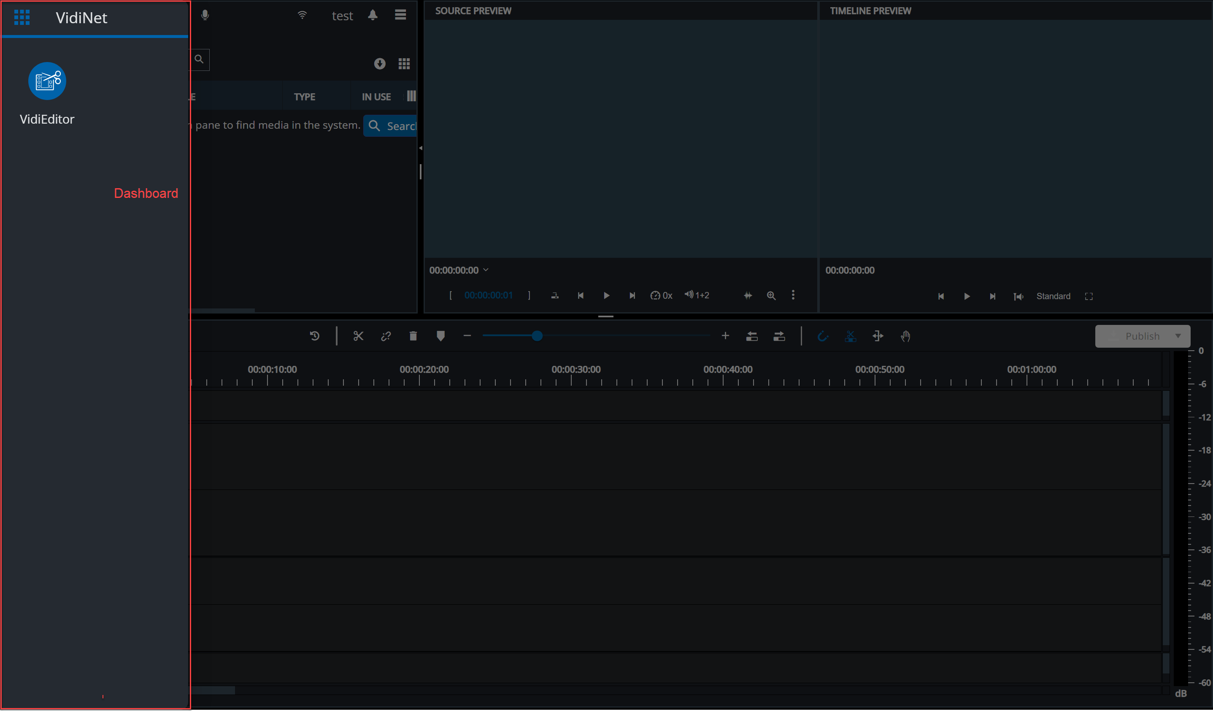Expand the Publish dropdown arrow
This screenshot has width=1213, height=711.
click(x=1178, y=336)
